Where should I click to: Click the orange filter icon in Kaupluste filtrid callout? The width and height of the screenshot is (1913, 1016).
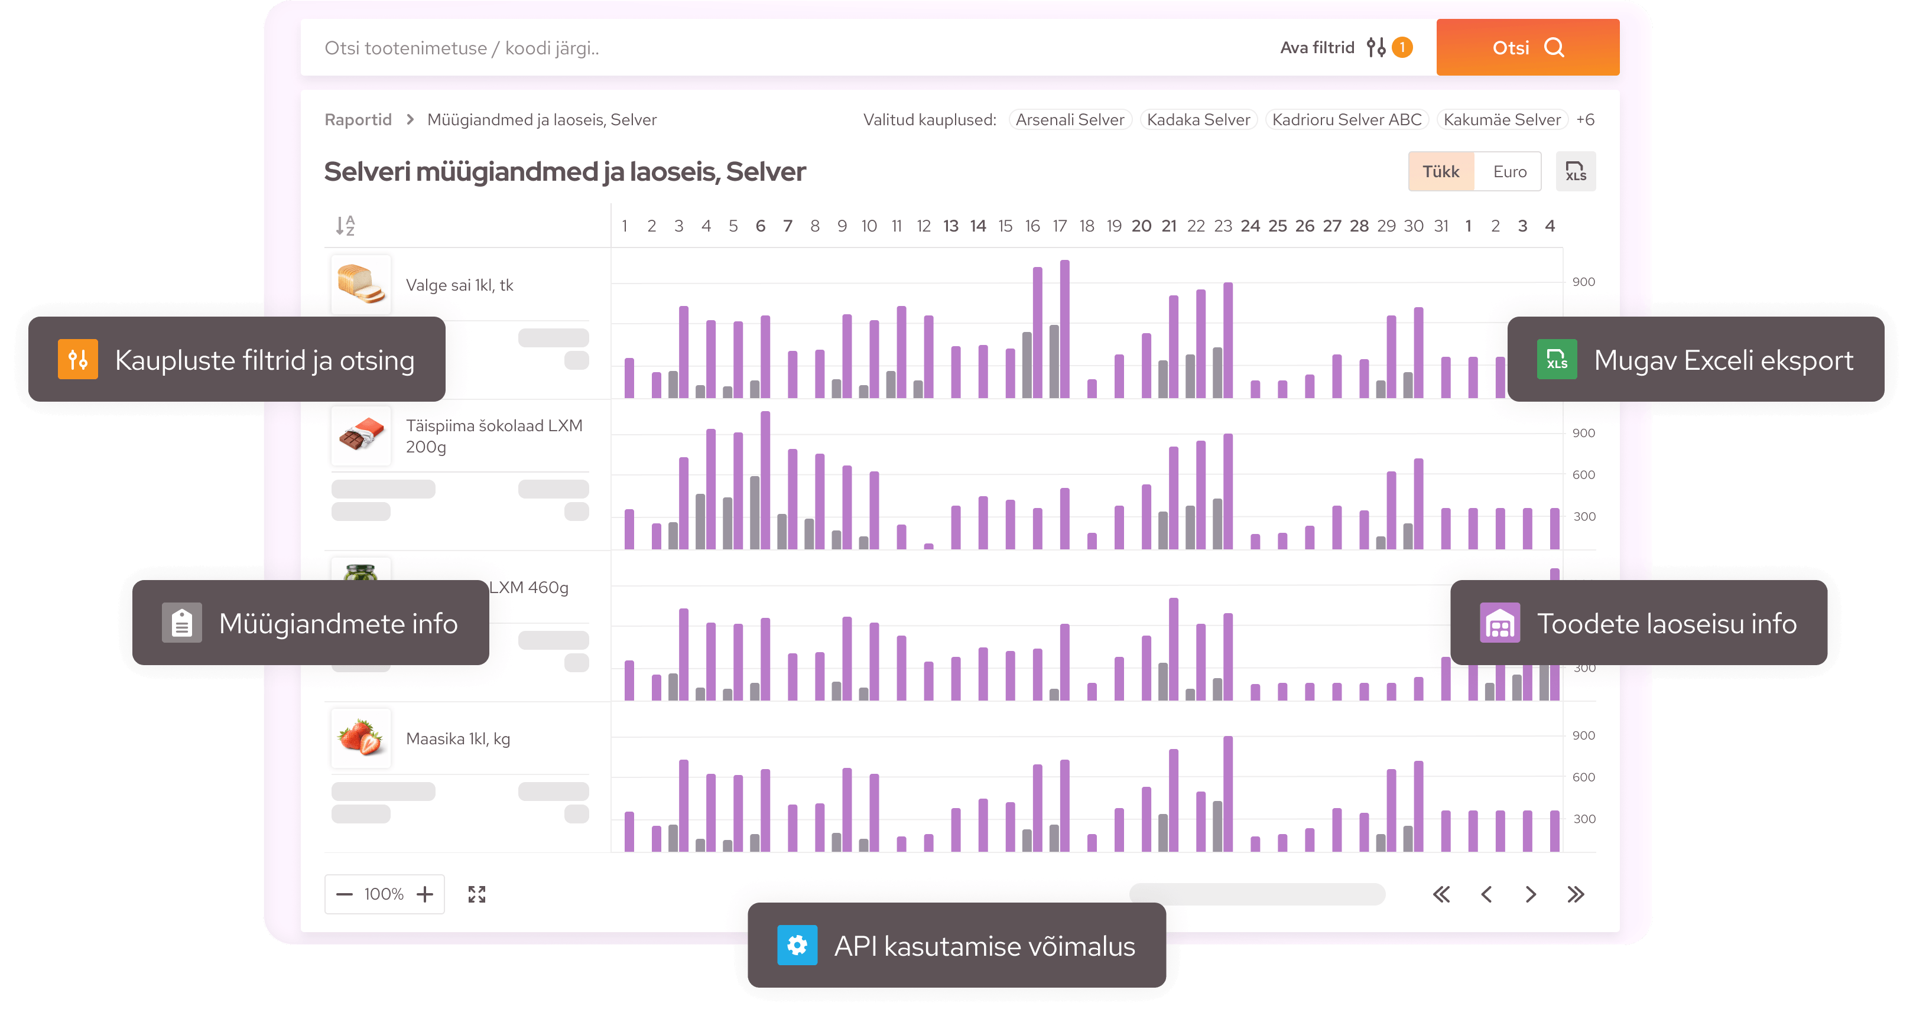click(78, 359)
